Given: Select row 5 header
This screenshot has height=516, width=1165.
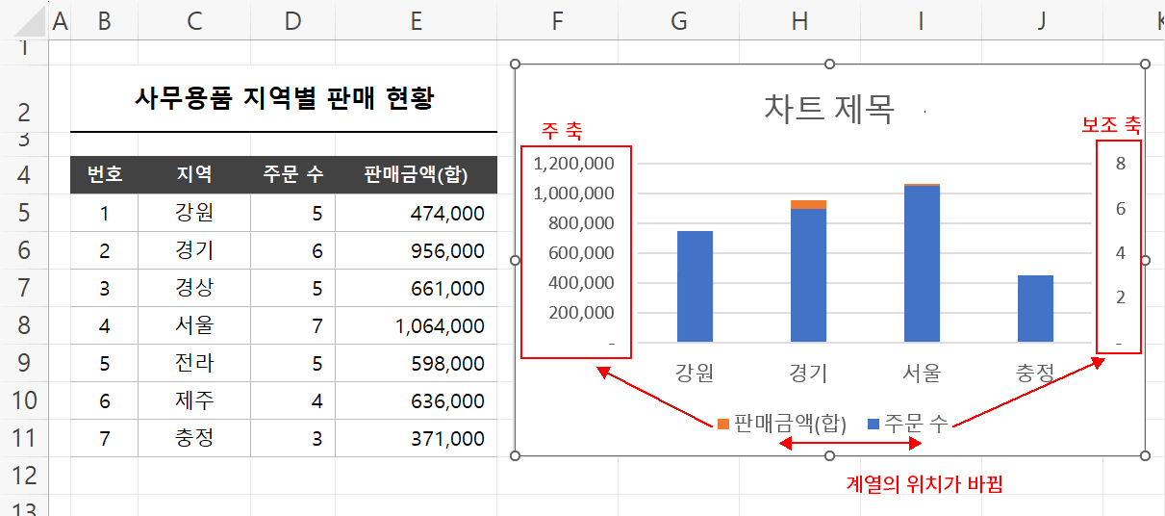Looking at the screenshot, I should 24,213.
